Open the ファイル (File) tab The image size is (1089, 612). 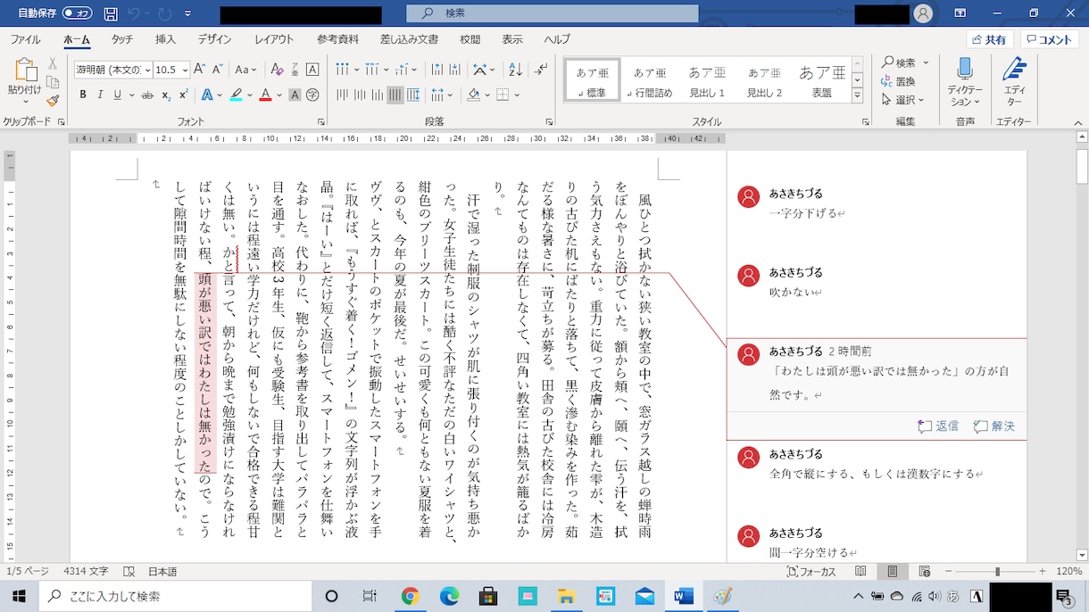tap(25, 39)
